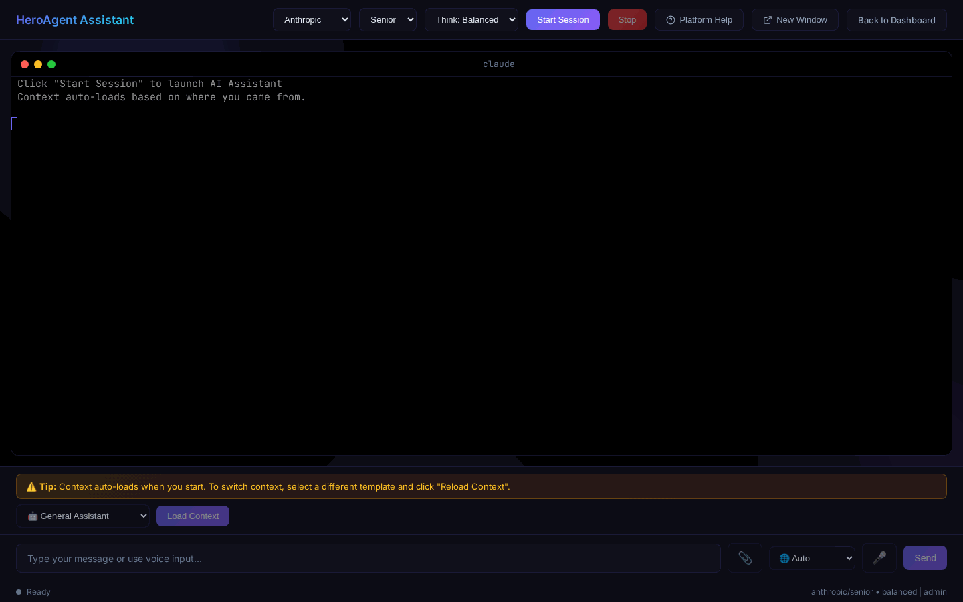Screen dimensions: 963x602
Task: Open the Senior experience level dropdown
Action: 388,19
